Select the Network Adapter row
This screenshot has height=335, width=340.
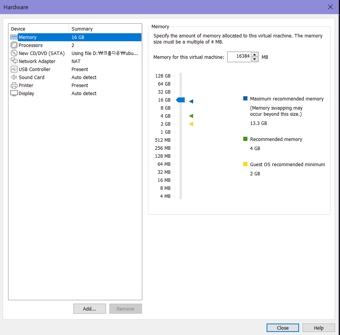coord(76,61)
